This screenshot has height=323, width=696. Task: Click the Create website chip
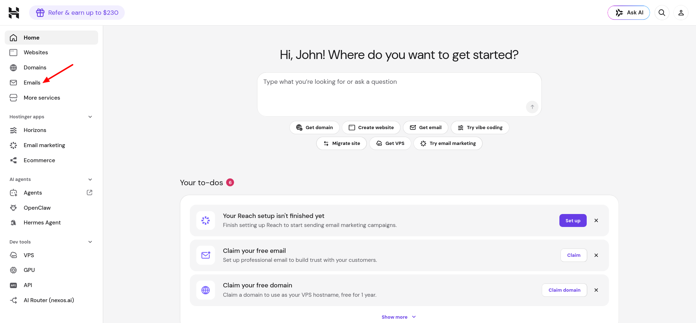(x=371, y=128)
